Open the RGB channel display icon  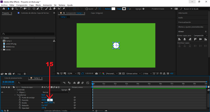(103, 74)
